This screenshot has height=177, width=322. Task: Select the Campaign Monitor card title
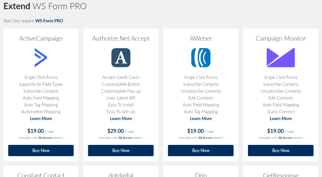pyautogui.click(x=281, y=39)
